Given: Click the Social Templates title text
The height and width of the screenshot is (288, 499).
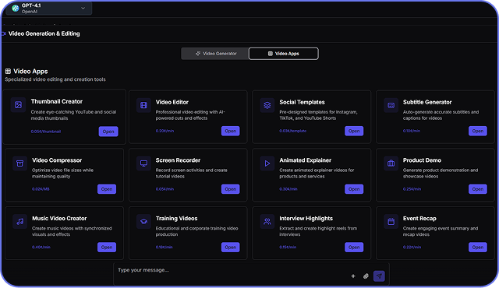Looking at the screenshot, I should 302,102.
